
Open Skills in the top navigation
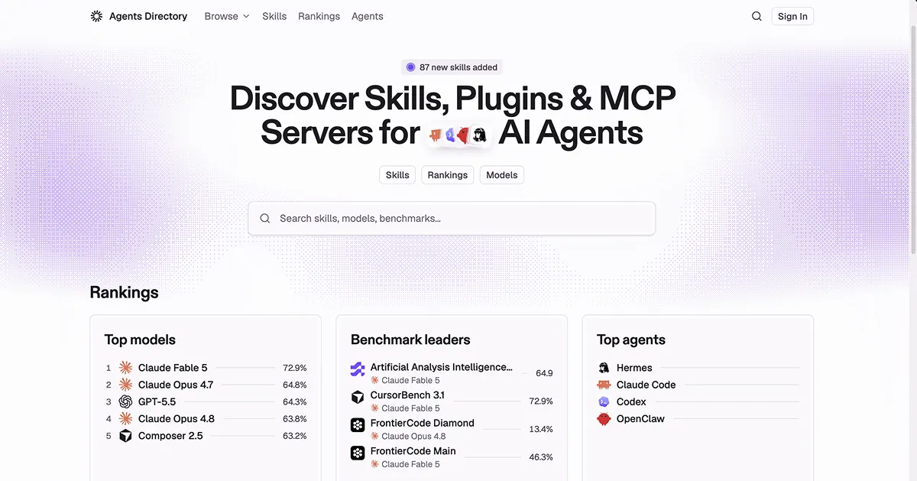(274, 16)
